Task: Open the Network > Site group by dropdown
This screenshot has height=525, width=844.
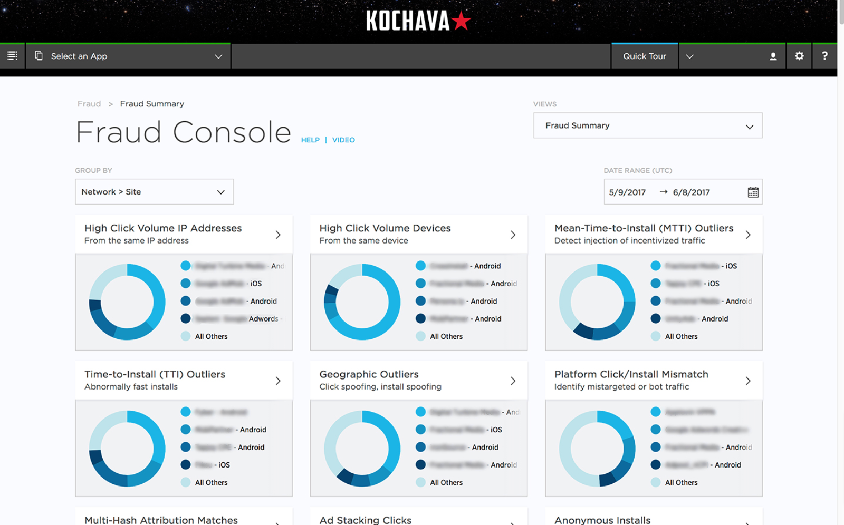Action: (154, 192)
